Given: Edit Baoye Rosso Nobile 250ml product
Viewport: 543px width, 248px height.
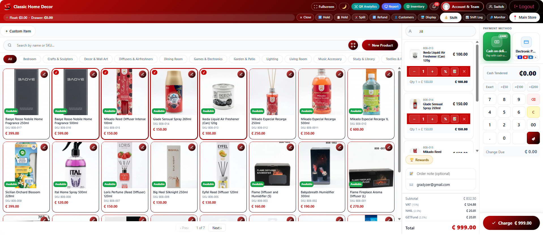Looking at the screenshot, I should coord(44,74).
